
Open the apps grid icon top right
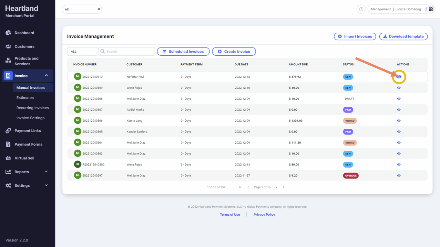pos(431,9)
